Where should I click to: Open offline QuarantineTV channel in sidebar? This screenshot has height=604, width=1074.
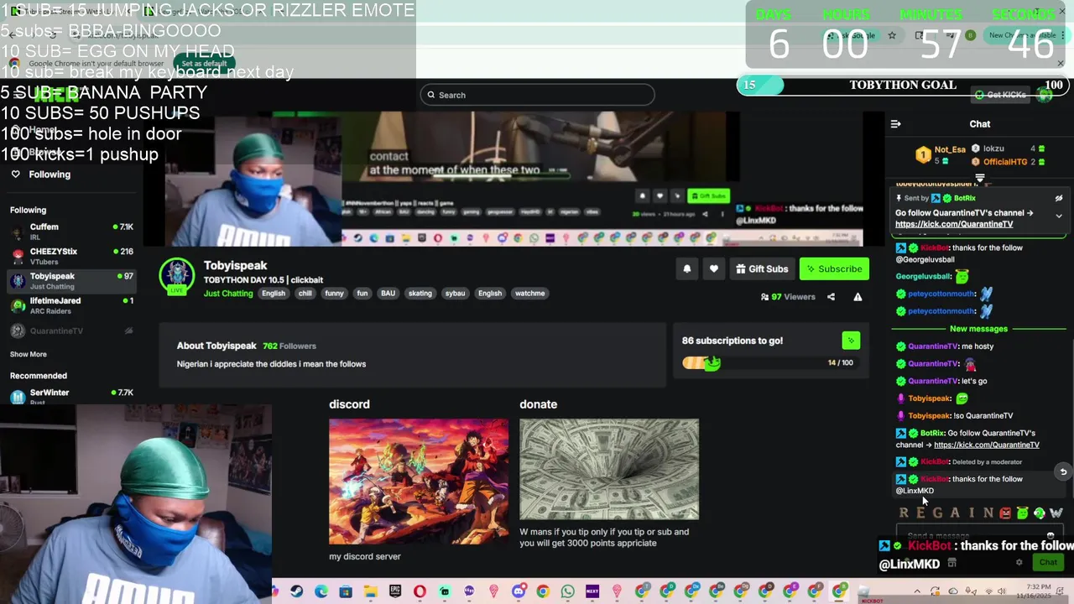pos(71,331)
